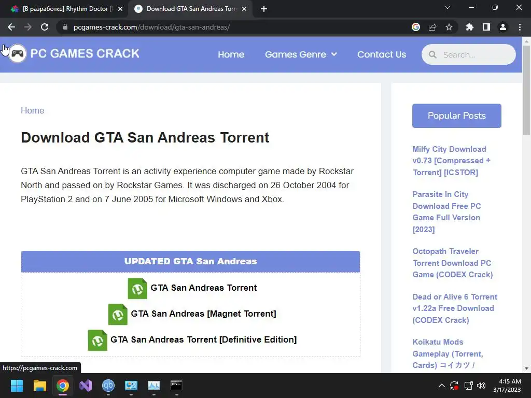Toggle the browser side panel icon

[486, 27]
